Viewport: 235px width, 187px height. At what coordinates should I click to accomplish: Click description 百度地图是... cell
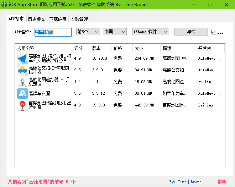[x=176, y=105]
